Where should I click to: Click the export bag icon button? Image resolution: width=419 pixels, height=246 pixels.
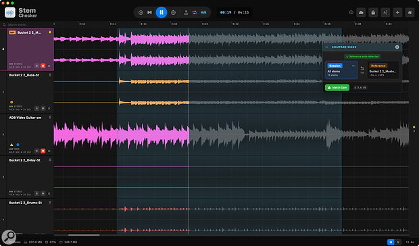[x=373, y=13]
